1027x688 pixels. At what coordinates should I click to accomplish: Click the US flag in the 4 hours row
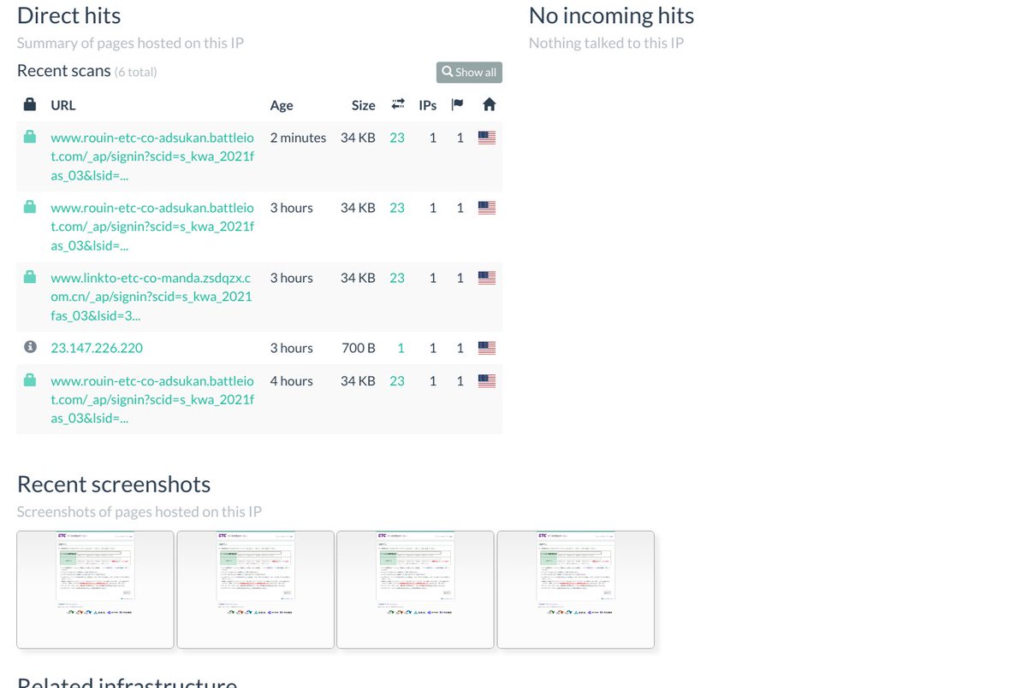tap(487, 381)
